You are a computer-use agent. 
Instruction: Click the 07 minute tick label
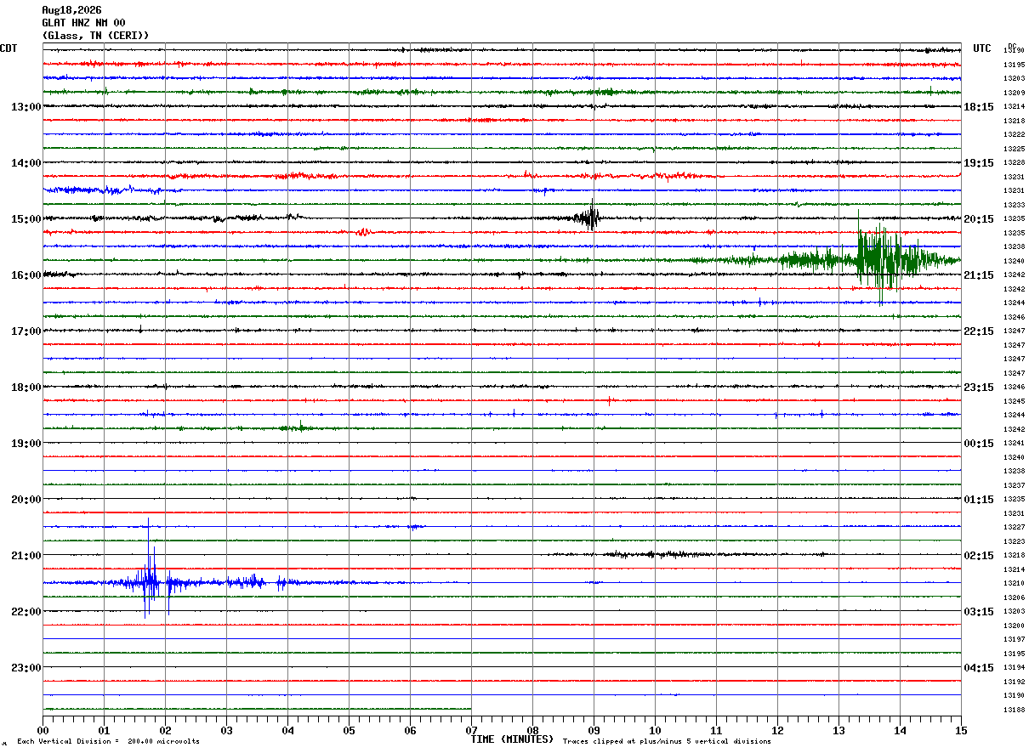pyautogui.click(x=471, y=730)
